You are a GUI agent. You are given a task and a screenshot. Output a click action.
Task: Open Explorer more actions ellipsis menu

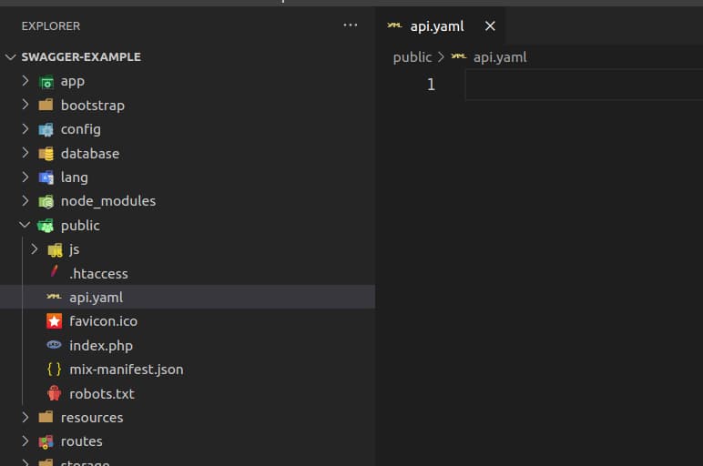click(351, 25)
